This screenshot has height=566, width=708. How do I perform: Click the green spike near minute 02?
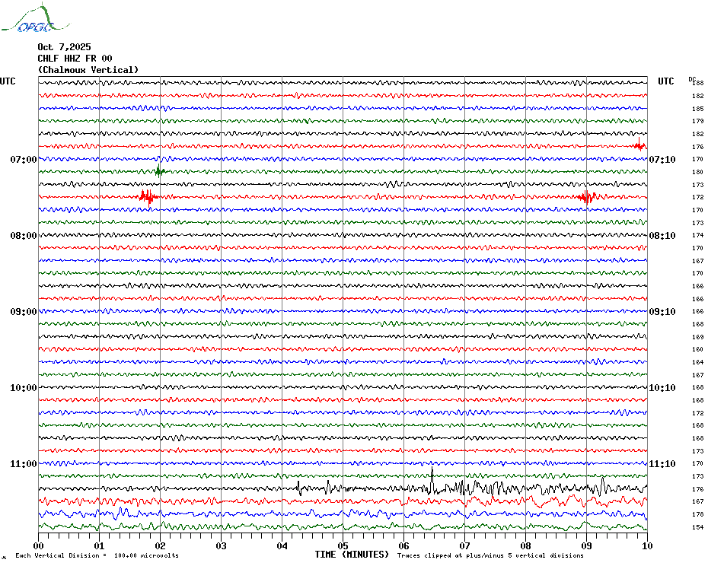158,171
